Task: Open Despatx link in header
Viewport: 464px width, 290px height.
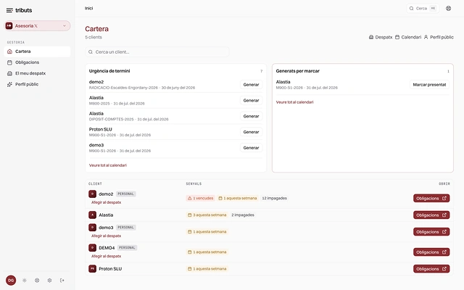Action: point(381,37)
